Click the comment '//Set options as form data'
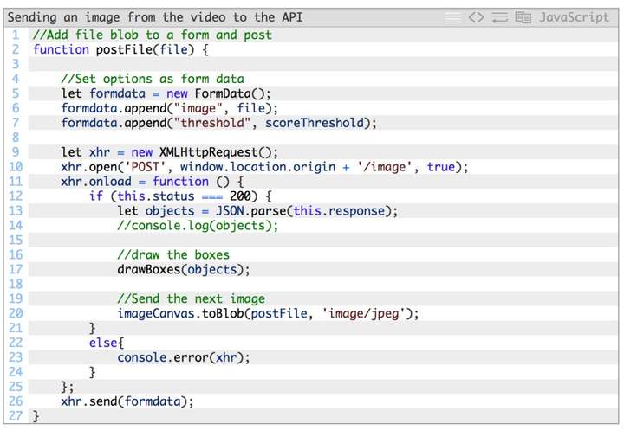Screen dimensions: 624x430 click(x=153, y=79)
